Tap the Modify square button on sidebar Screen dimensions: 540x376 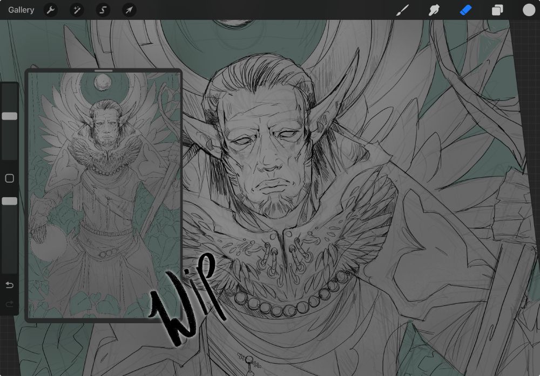[10, 178]
